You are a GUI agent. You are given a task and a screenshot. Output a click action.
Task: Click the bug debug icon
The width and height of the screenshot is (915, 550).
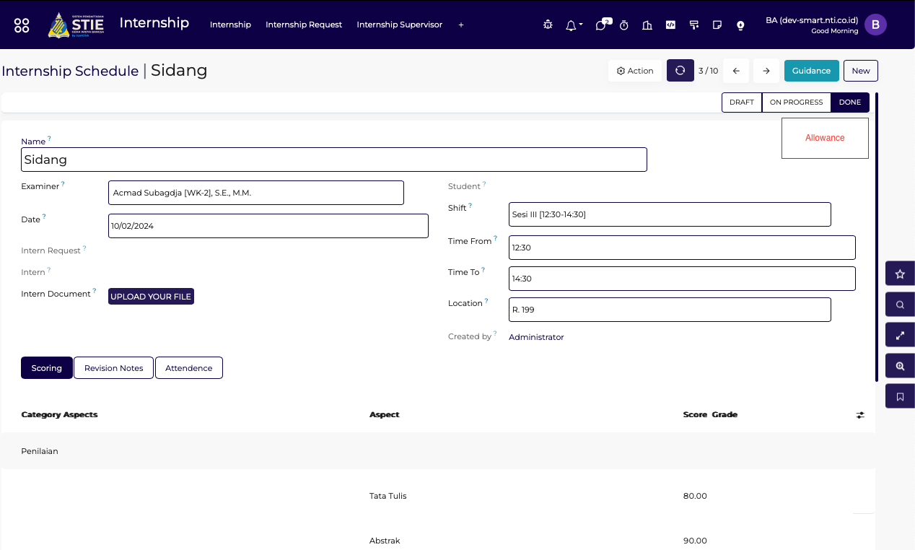tap(548, 25)
